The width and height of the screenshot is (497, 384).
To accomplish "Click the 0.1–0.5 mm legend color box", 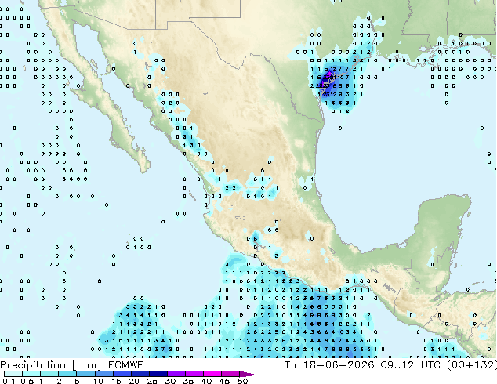I will pos(13,374).
